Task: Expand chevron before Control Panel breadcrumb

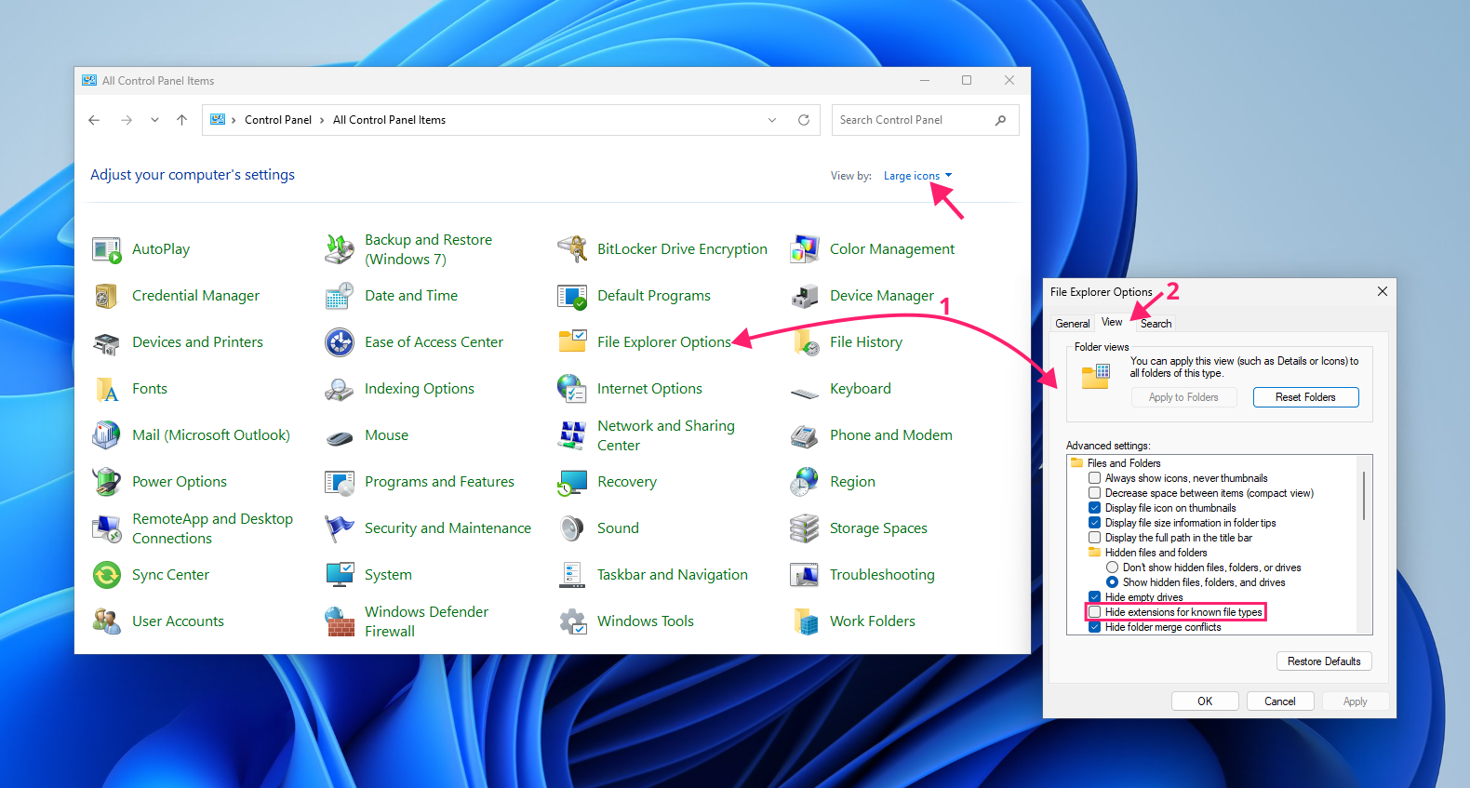Action: [x=234, y=120]
